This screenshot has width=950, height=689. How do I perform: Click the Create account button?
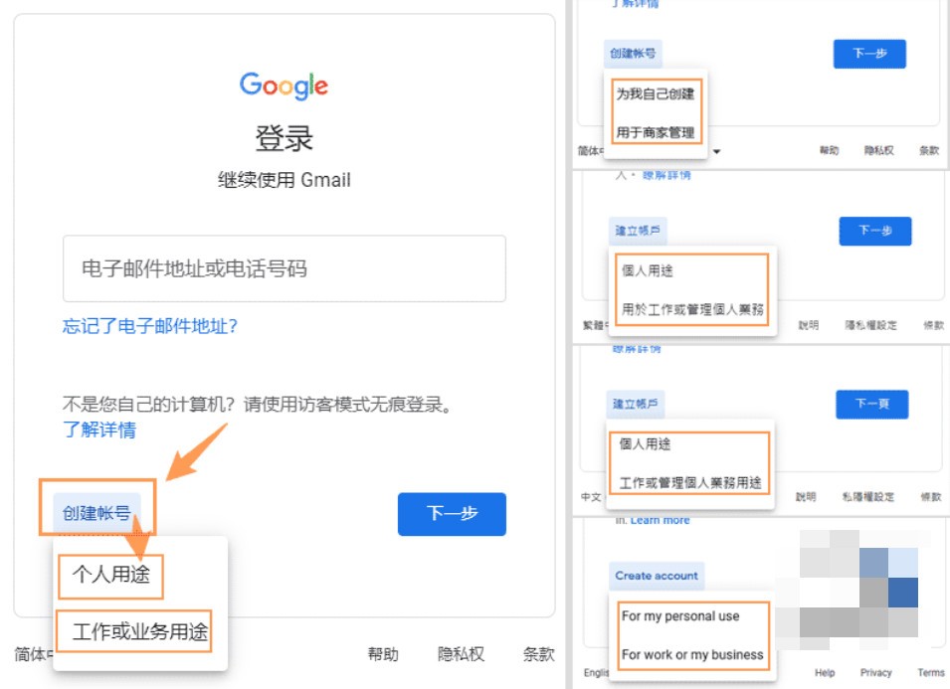point(657,576)
